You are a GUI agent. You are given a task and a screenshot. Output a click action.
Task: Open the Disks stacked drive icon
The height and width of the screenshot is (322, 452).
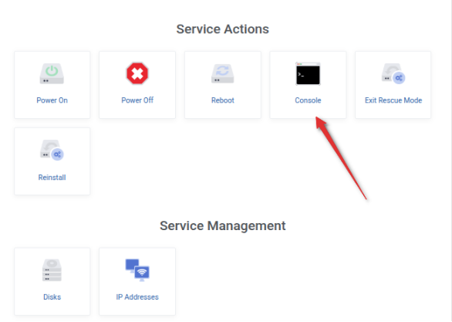(x=52, y=270)
